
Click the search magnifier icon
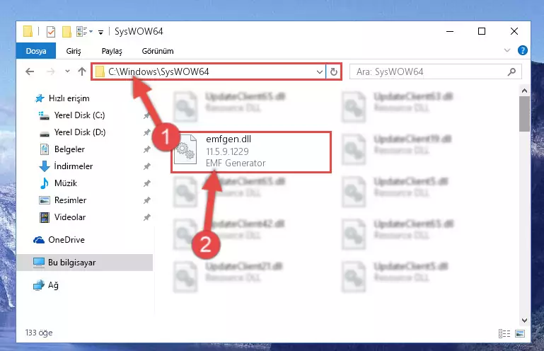[511, 72]
